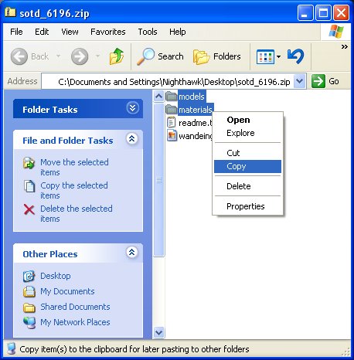
Task: Collapse the File and Folder Tasks panel
Action: [x=132, y=139]
